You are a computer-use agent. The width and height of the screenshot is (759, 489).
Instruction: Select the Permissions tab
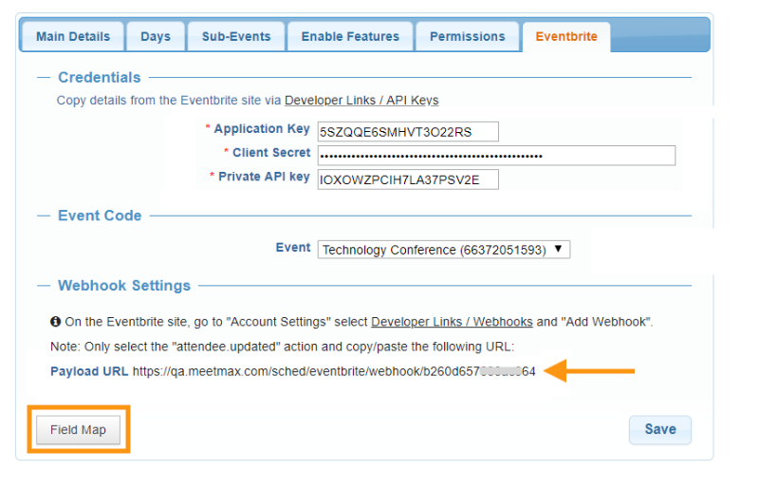(x=468, y=37)
